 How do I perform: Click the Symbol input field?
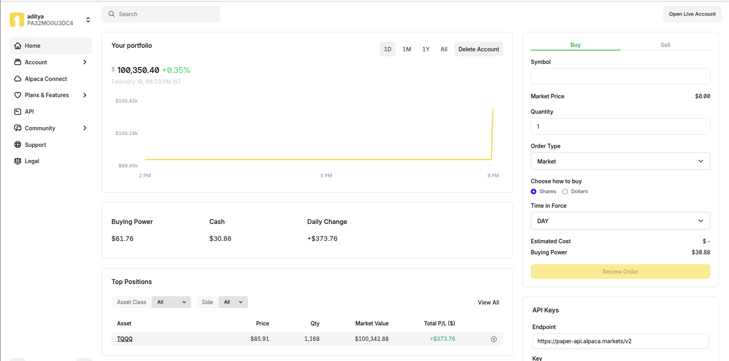tap(620, 76)
